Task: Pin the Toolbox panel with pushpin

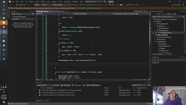Action: [x=32, y=11]
